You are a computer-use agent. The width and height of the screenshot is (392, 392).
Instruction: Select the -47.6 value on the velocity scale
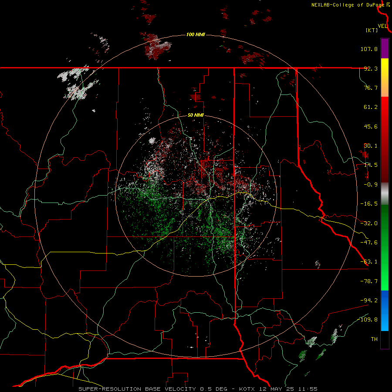click(x=369, y=243)
